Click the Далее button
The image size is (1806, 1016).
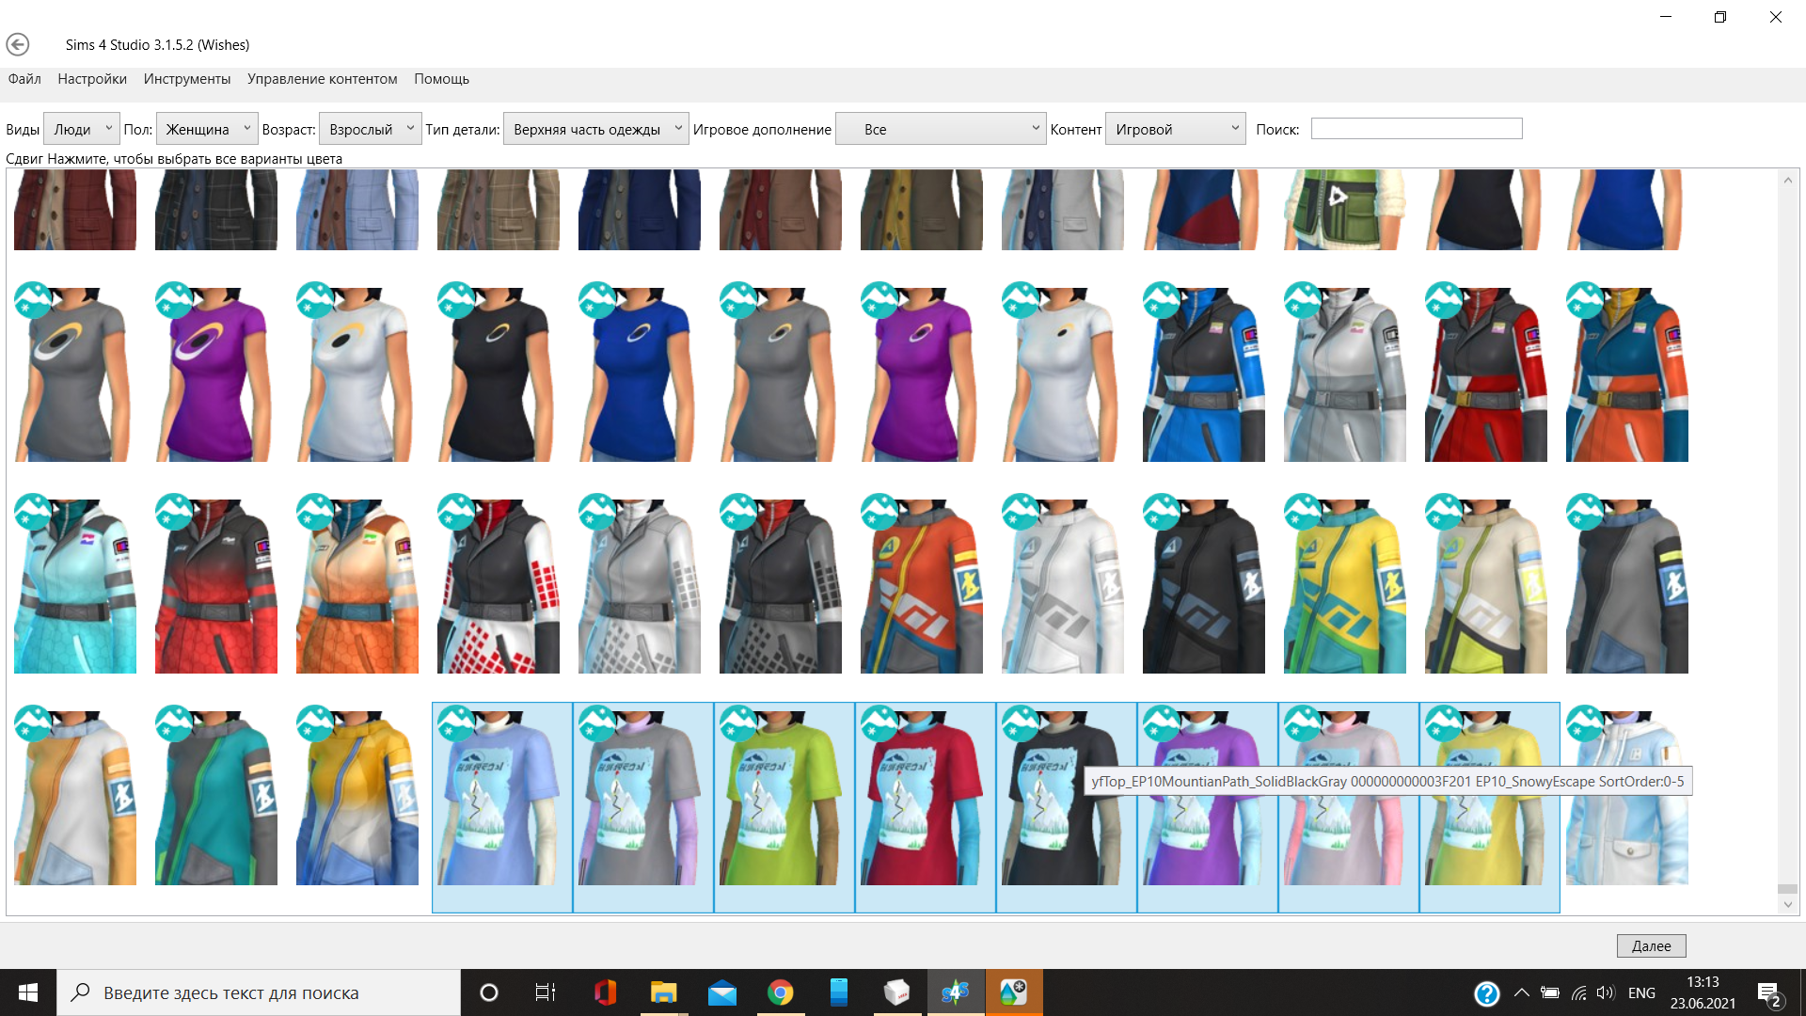[1651, 945]
